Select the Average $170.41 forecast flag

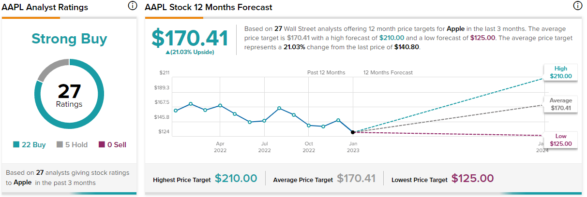[561, 104]
